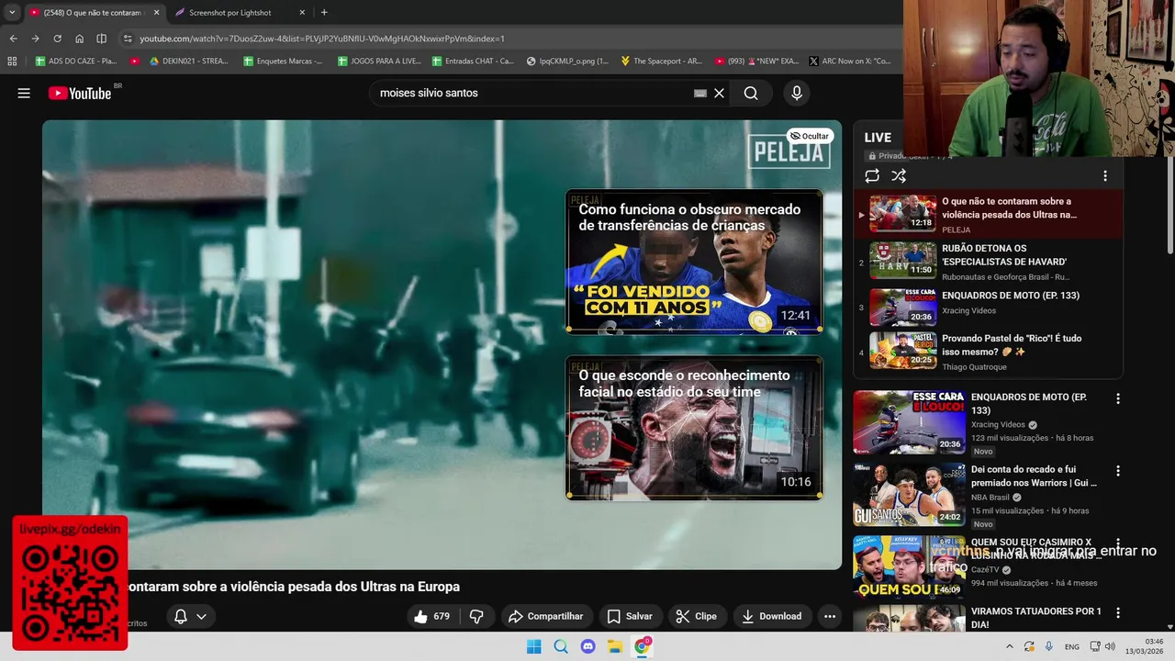Open the 'reconhecimento facial no estádio' suggested video
Viewport: 1175px width, 661px height.
[694, 428]
